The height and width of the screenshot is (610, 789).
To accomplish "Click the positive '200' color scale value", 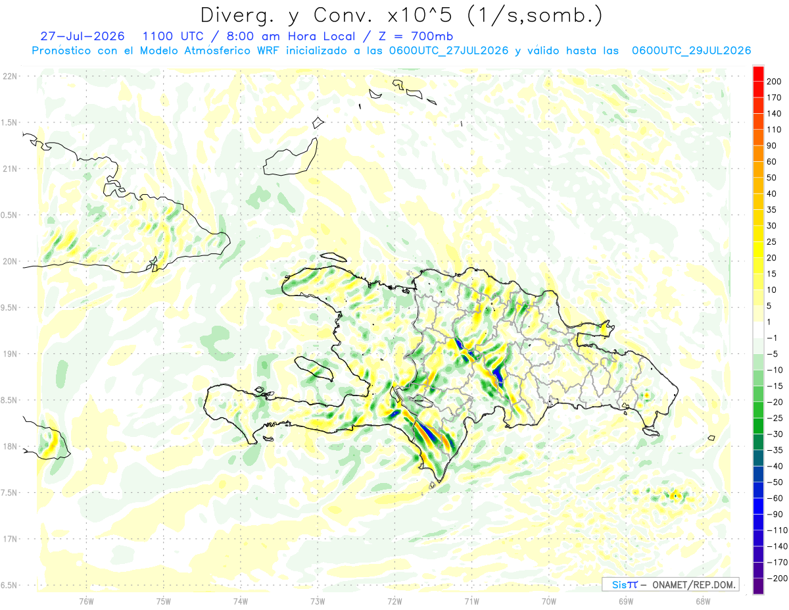I will (775, 81).
